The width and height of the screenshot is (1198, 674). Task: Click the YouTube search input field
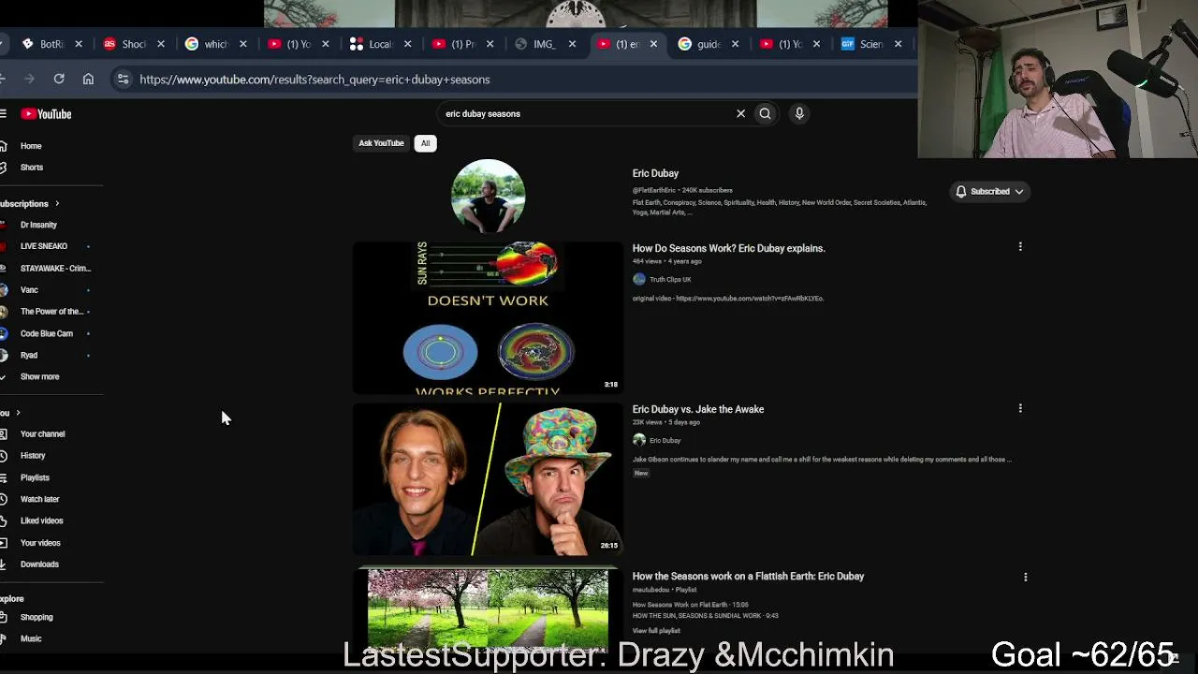(586, 114)
